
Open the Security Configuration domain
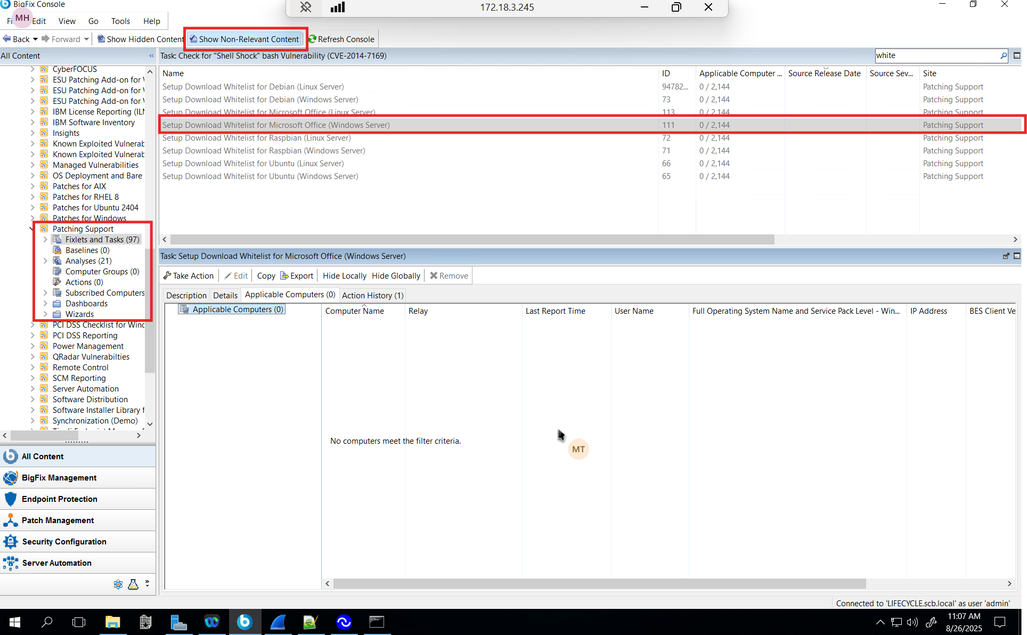pyautogui.click(x=64, y=541)
